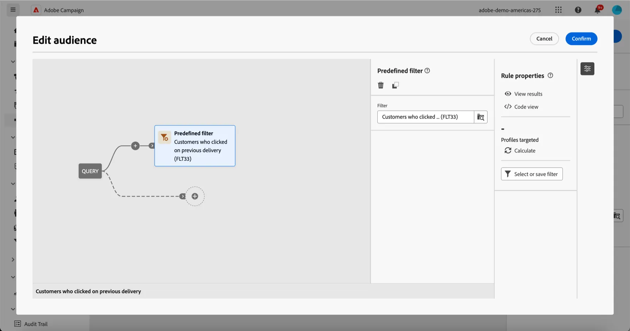Duplicate the predefined filter with copy icon

[395, 85]
